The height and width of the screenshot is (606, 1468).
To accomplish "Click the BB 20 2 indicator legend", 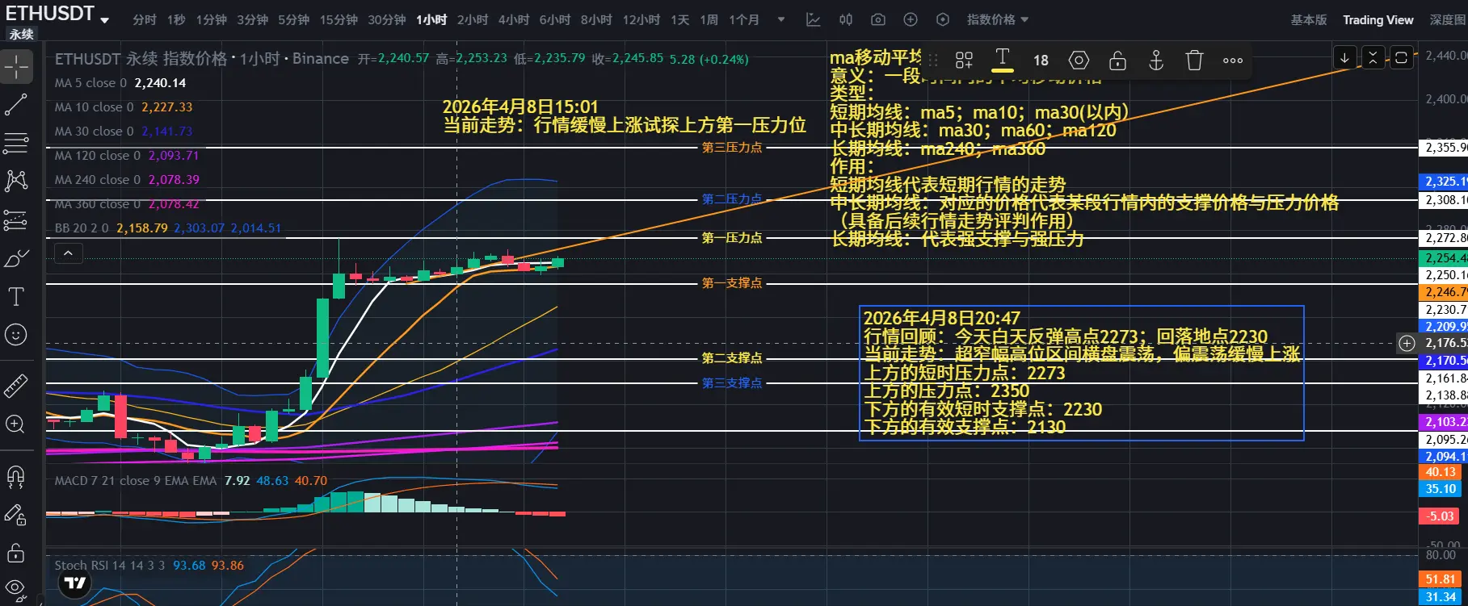I will point(167,228).
